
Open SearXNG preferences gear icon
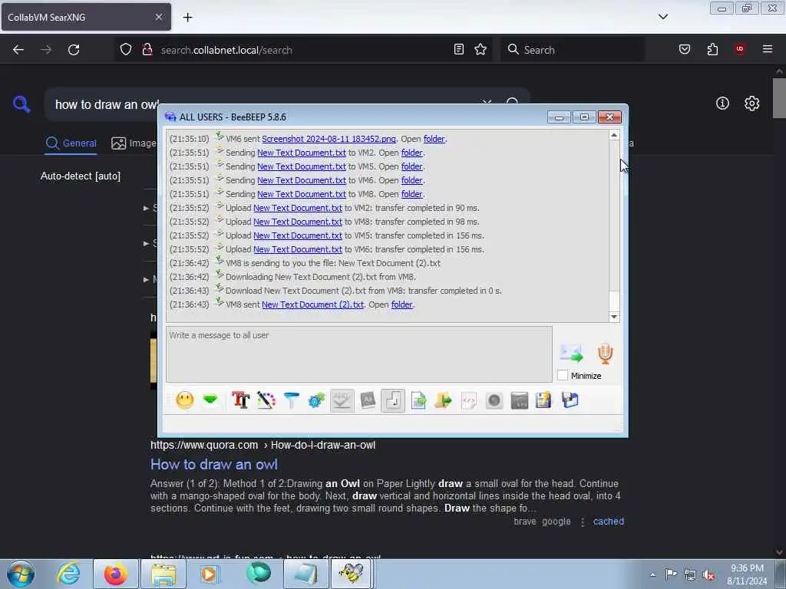point(752,104)
